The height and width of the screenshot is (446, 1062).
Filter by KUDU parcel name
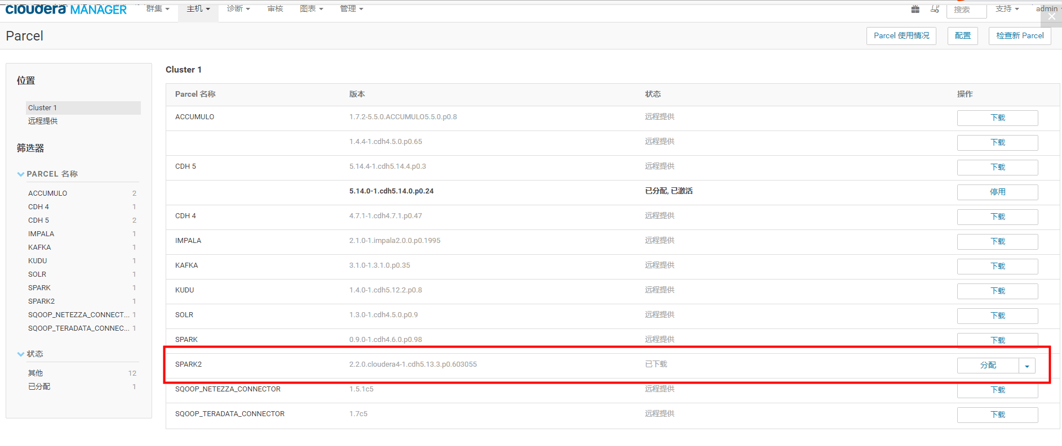coord(38,260)
